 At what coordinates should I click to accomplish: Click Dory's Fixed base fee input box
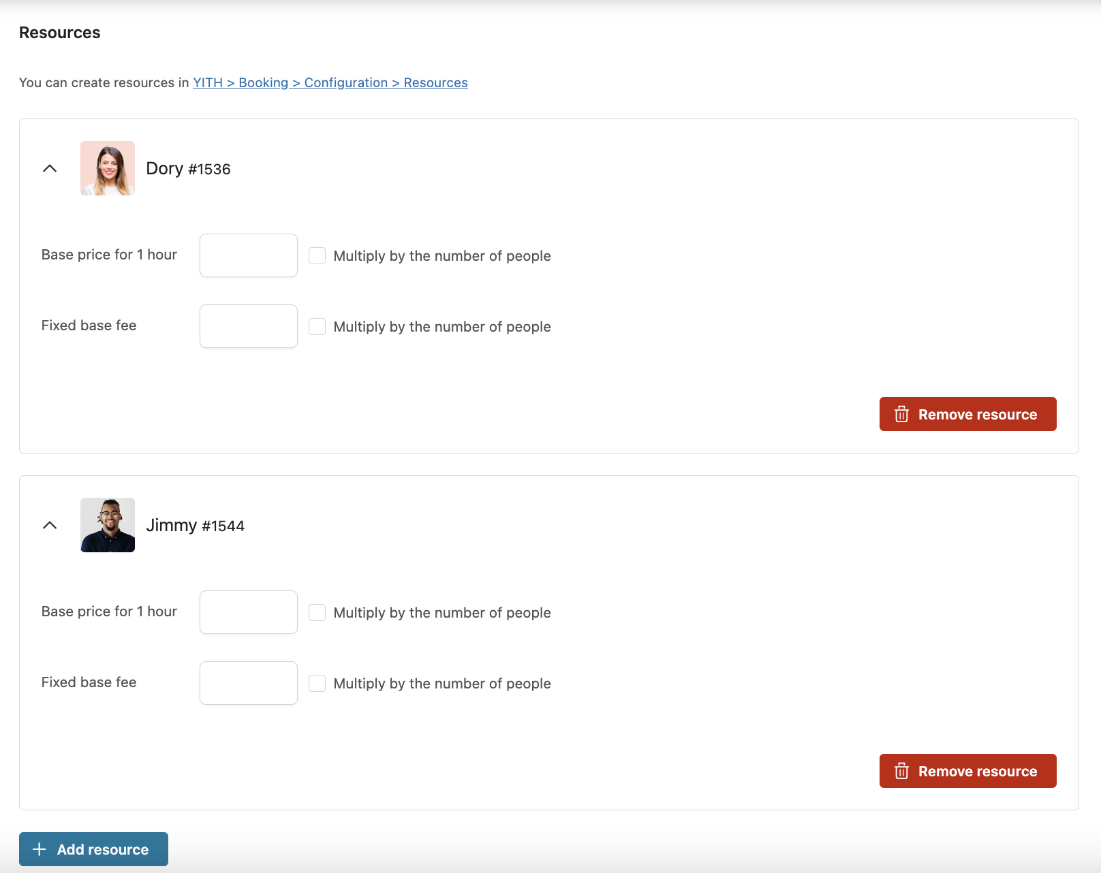[249, 326]
